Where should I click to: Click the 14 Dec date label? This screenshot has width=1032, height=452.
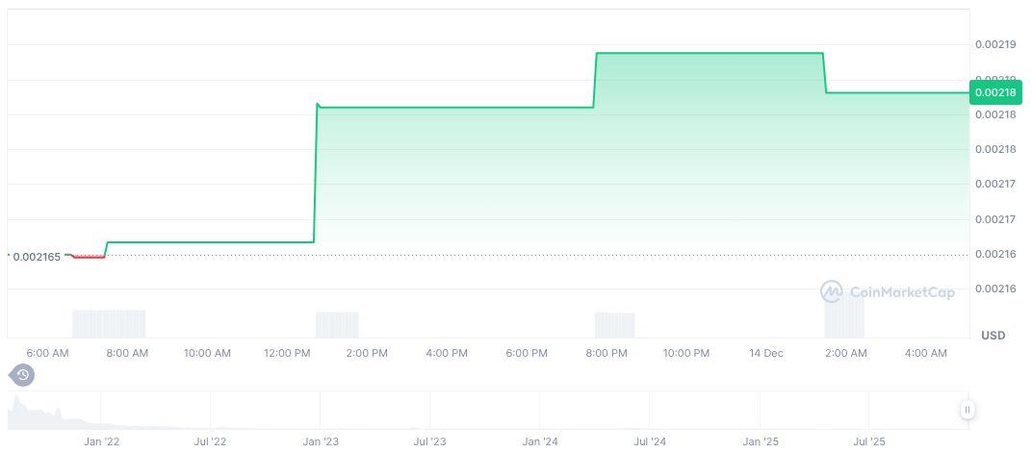(x=766, y=354)
